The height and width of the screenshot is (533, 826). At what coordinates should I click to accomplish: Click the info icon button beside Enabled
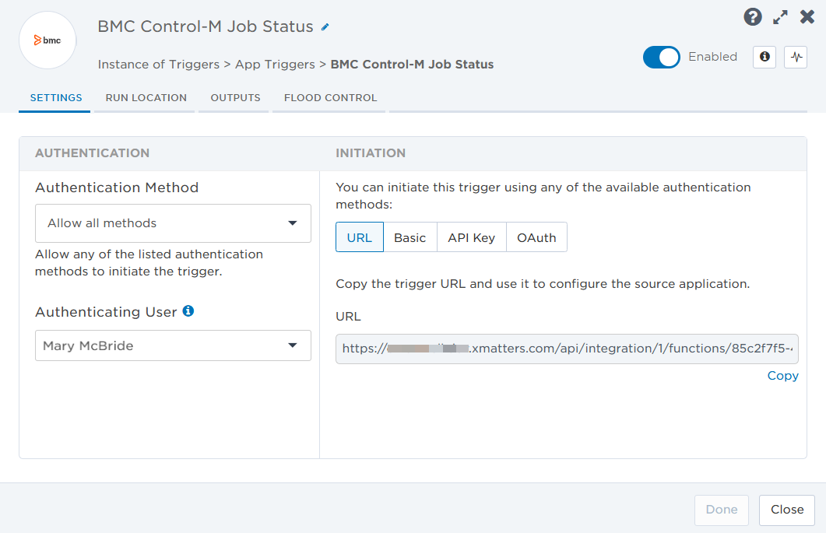[764, 57]
